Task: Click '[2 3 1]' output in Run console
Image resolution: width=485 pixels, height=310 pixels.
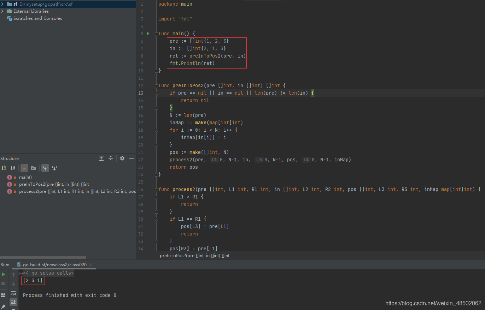Action: tap(33, 281)
